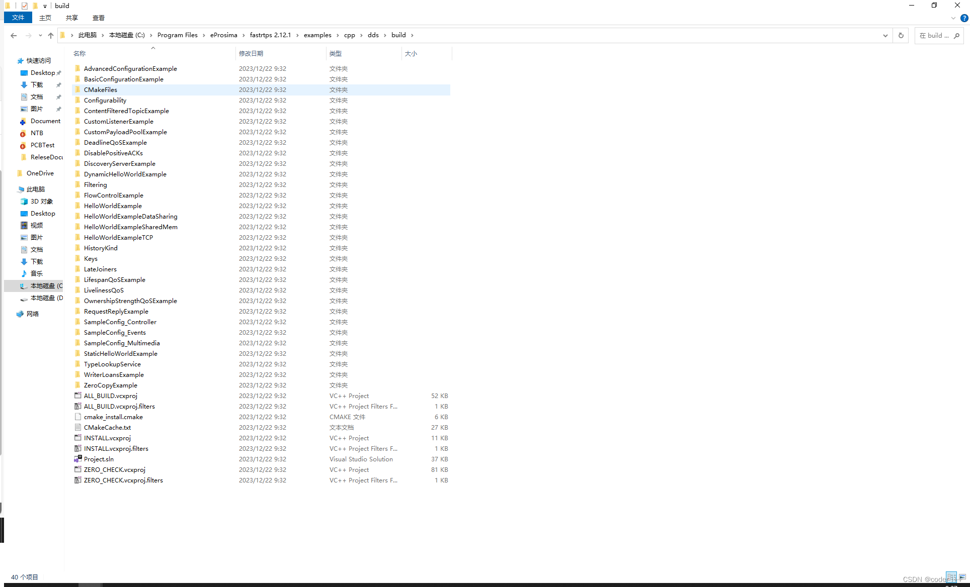Viewport: 970px width, 587px height.
Task: Select the CMakeCache.txt file icon
Action: tap(78, 427)
